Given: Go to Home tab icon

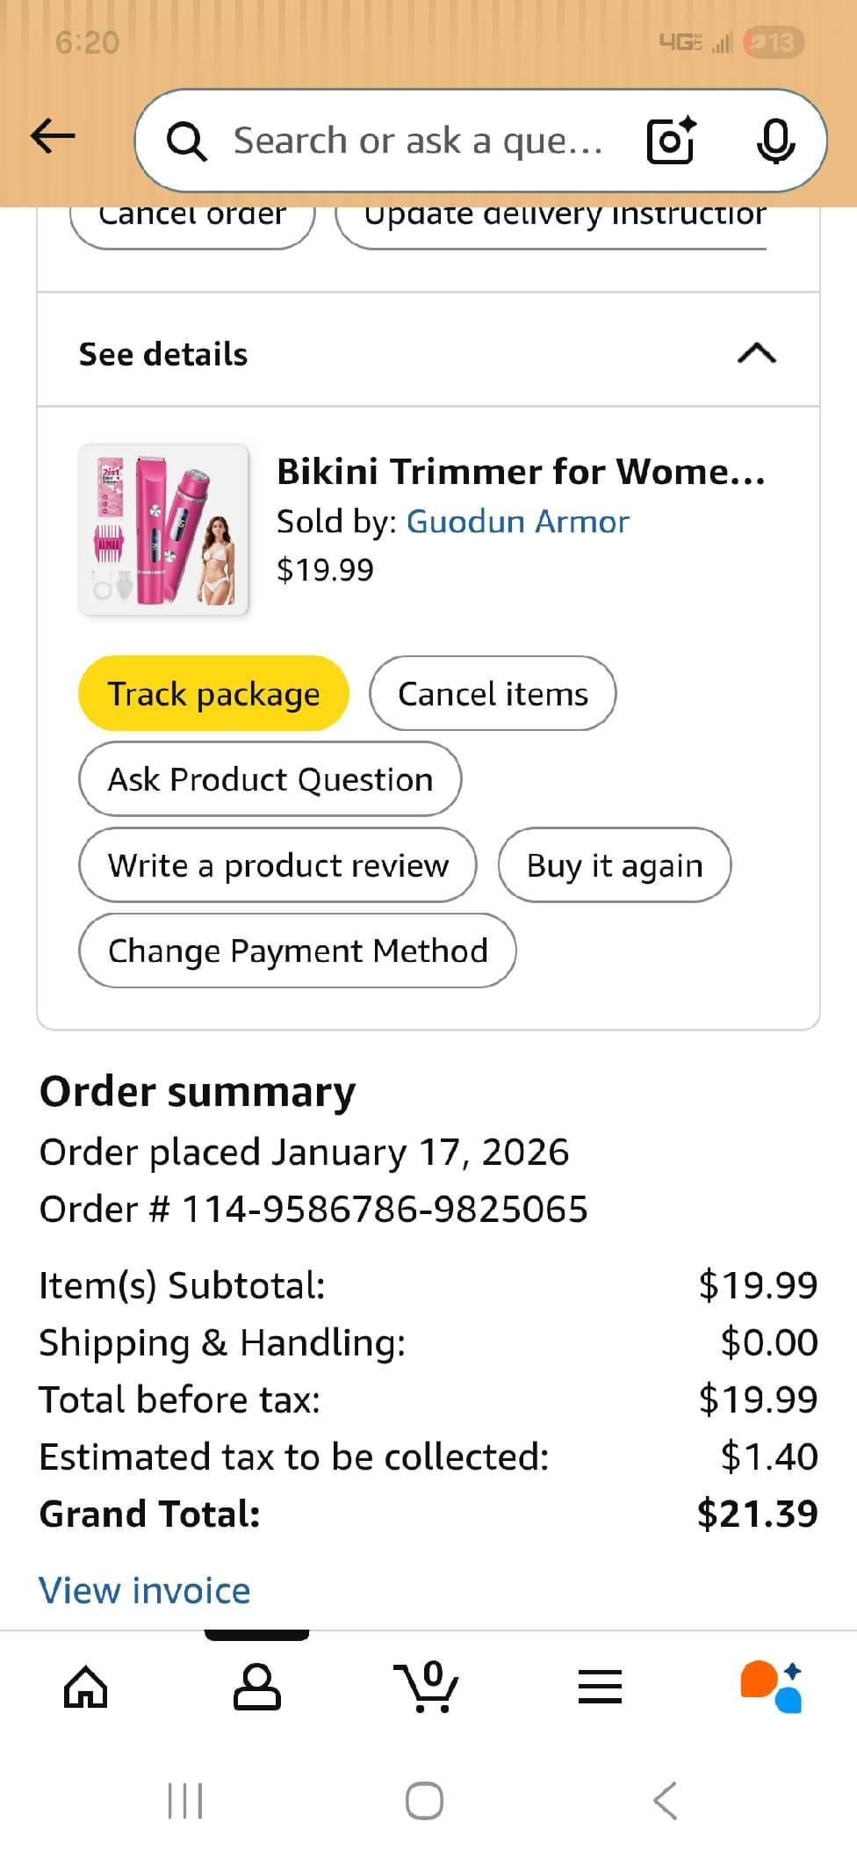Looking at the screenshot, I should [x=86, y=1687].
